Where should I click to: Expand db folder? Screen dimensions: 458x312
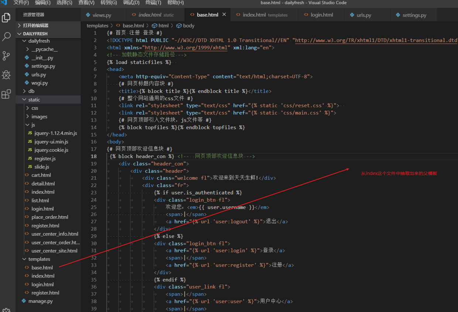(x=48, y=91)
